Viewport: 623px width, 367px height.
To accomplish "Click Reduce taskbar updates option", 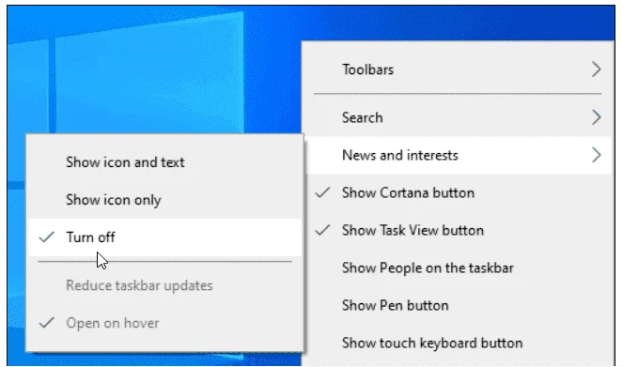I will pos(164,285).
